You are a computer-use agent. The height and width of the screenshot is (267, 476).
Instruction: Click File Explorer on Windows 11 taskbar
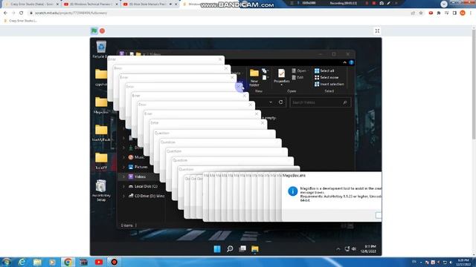point(255,249)
